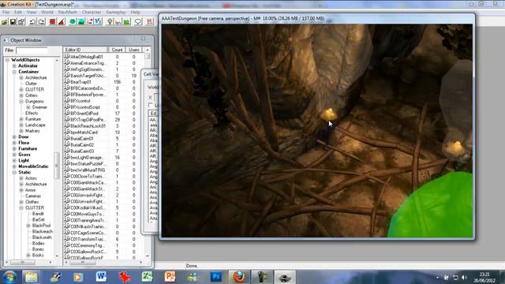
Task: Select the Cameras tree item
Action: (33, 196)
